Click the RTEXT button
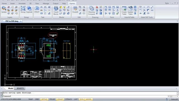179x101 pixels. coord(37,10)
